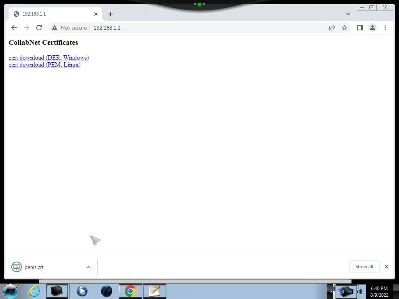
Task: Download the DER Windows certificate
Action: 49,58
